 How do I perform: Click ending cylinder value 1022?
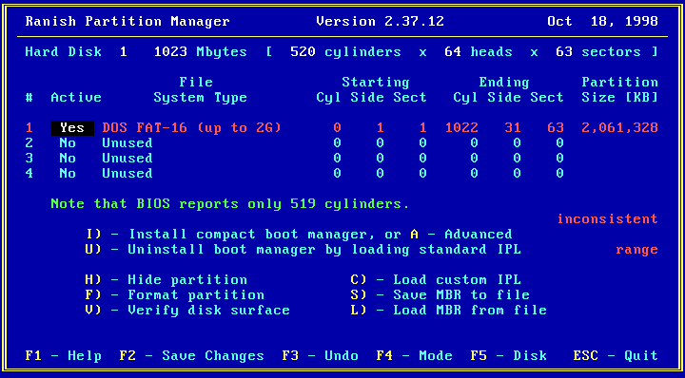[461, 128]
